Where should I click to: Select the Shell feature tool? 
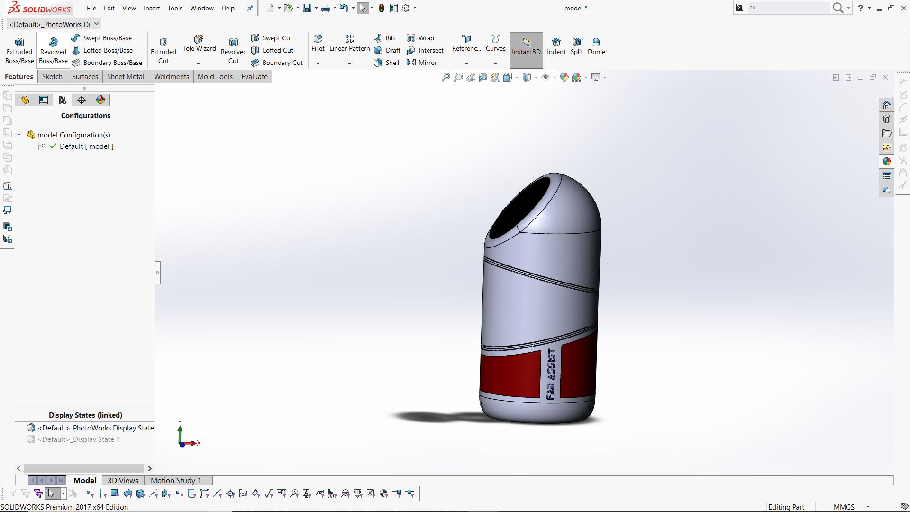[x=387, y=63]
